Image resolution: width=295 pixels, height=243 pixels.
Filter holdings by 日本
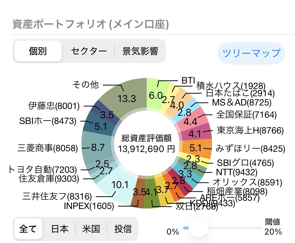click(x=60, y=229)
